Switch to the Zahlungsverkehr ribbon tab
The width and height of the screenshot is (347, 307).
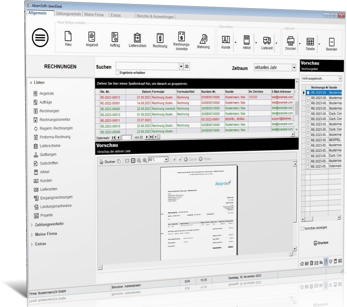click(x=69, y=14)
